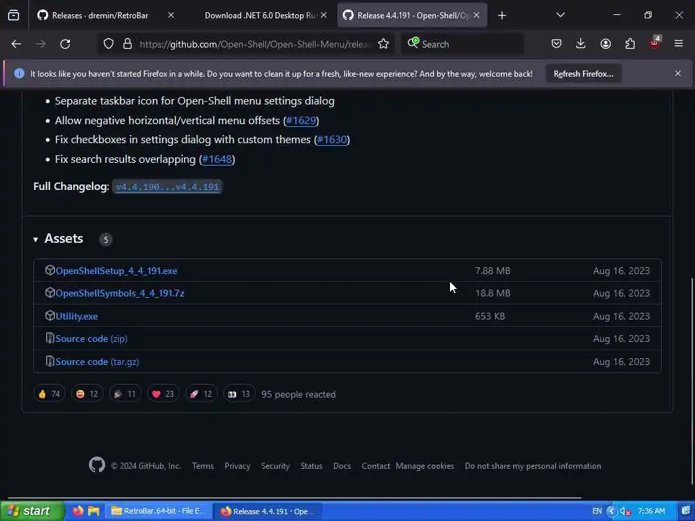Screen dimensions: 695x521
Task: Open the Extensions puzzle icon
Action: point(630,44)
